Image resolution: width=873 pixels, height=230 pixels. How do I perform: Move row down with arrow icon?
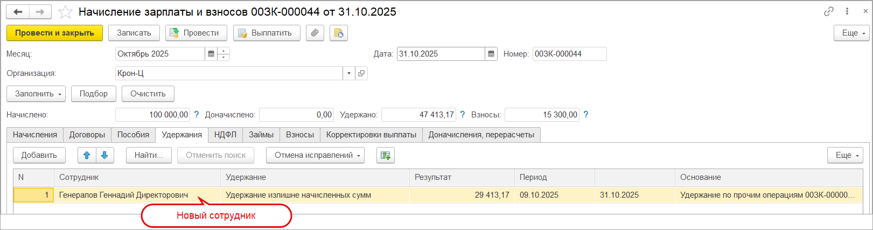pyautogui.click(x=104, y=155)
